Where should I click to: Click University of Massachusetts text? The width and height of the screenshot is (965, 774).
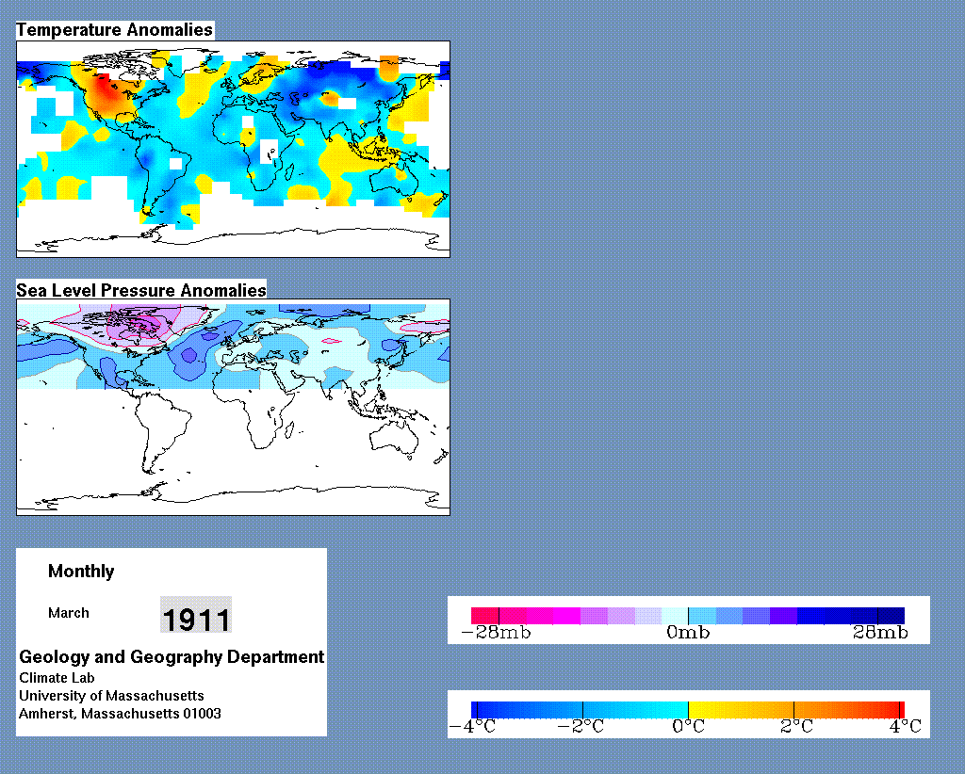pos(111,696)
